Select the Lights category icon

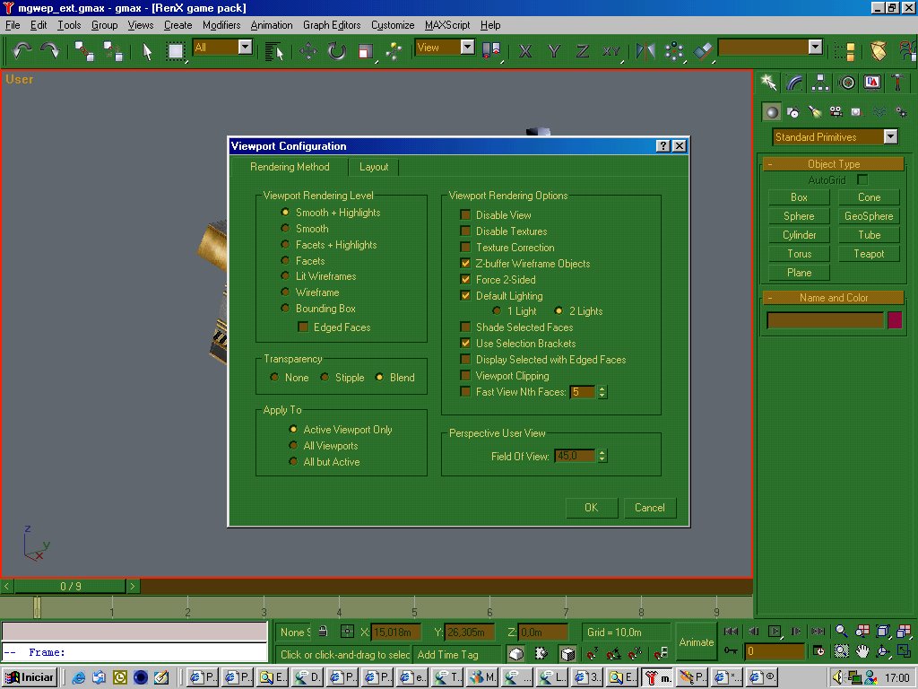pos(814,112)
